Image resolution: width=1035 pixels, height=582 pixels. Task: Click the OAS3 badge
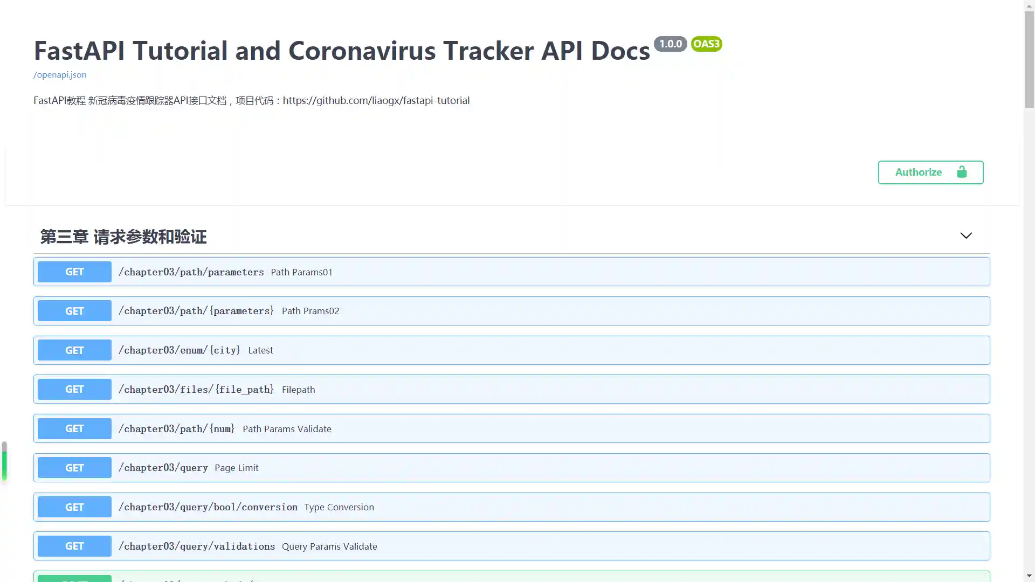pos(706,44)
